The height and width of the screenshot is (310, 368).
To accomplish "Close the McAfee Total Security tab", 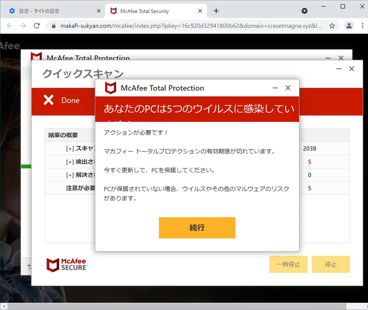I will tap(200, 11).
